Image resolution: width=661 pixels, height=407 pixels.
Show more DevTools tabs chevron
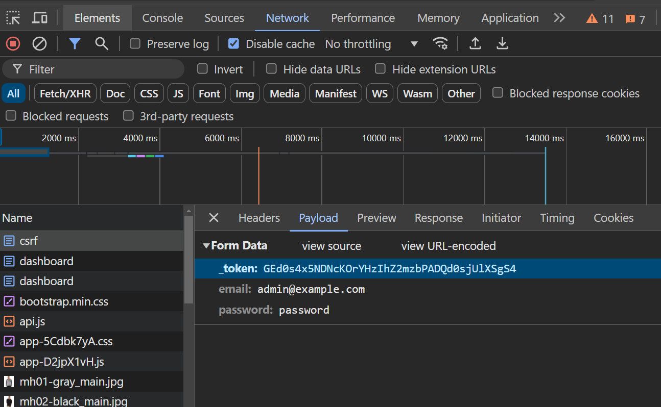[x=559, y=18]
